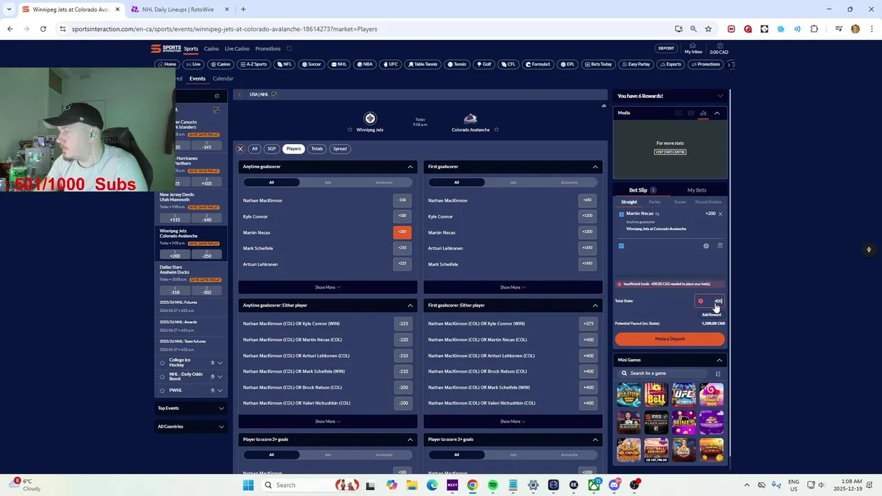The height and width of the screenshot is (496, 882).
Task: Open the scoreboard icon in the Media panel
Action: 691,113
